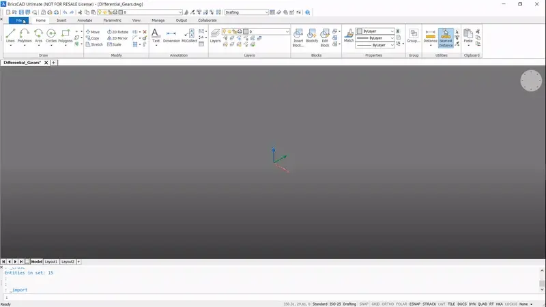Viewport: 546px width, 307px height.
Task: Click the Stretch tool
Action: [94, 44]
